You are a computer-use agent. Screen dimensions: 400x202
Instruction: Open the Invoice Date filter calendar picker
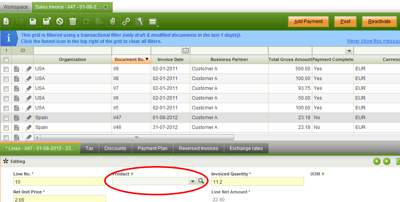click(x=186, y=51)
